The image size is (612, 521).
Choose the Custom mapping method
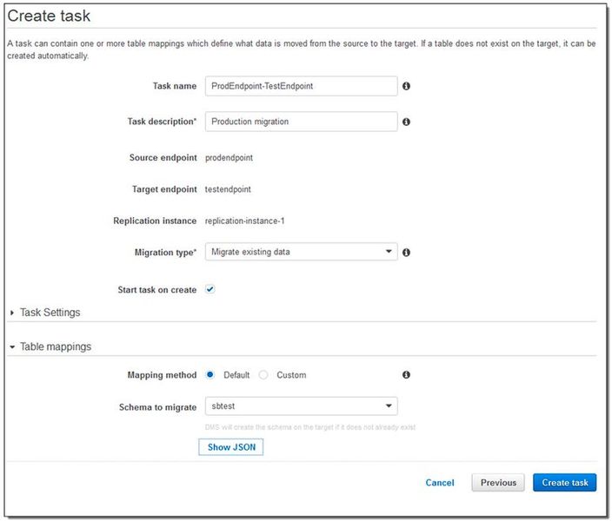[x=263, y=375]
